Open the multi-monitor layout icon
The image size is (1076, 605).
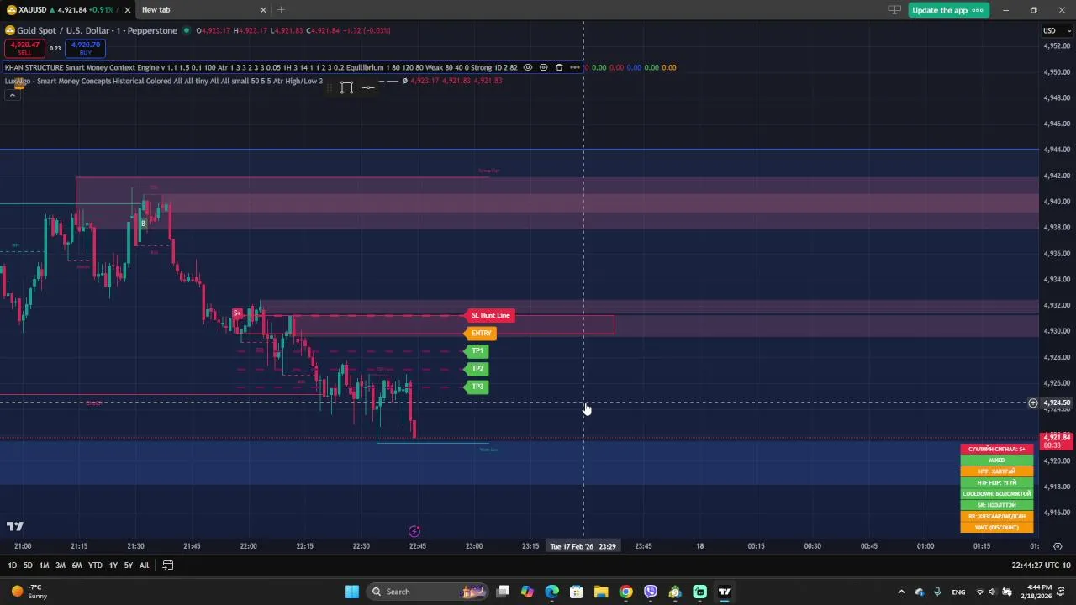tap(894, 10)
